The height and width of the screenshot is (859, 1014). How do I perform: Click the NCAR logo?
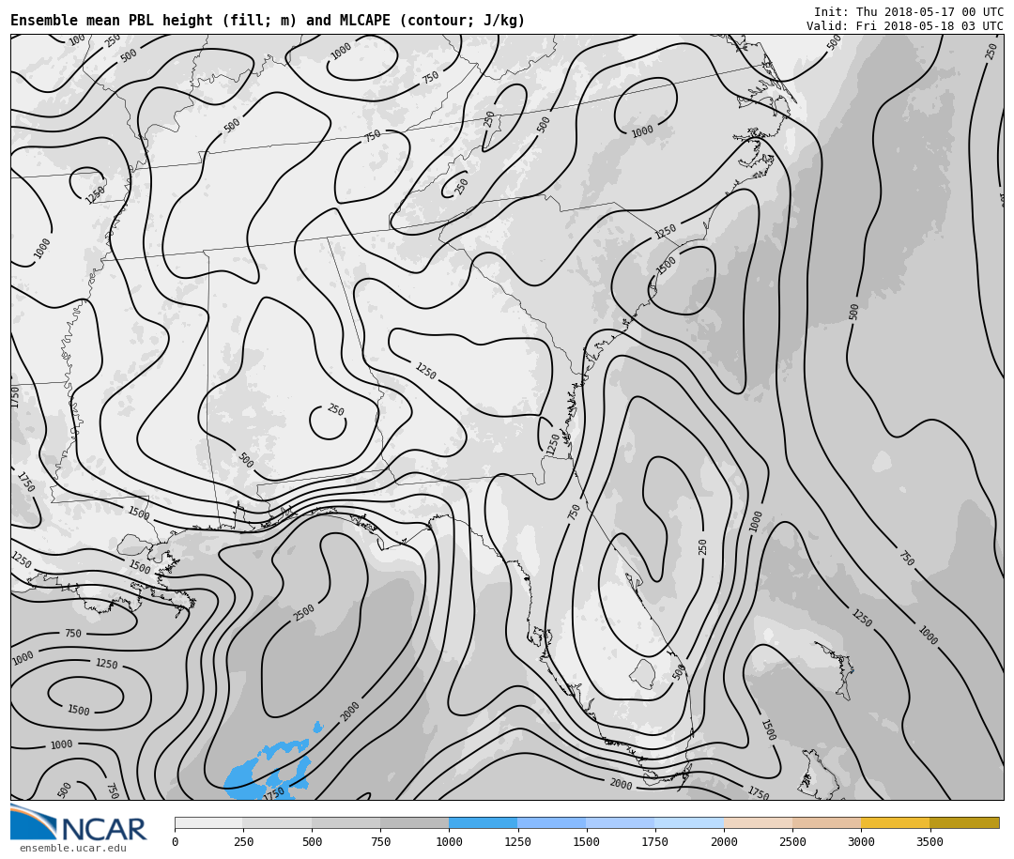click(79, 822)
